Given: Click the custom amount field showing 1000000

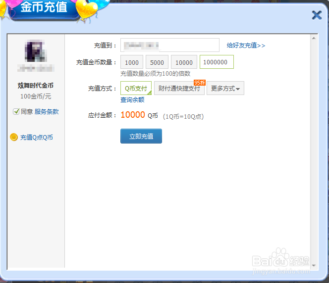Looking at the screenshot, I should coord(217,62).
